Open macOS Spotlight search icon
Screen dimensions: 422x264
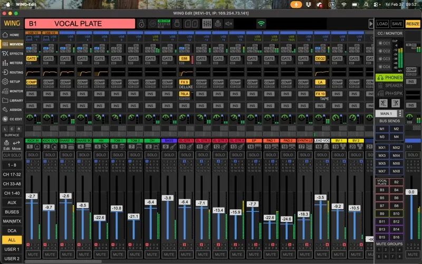click(366, 5)
